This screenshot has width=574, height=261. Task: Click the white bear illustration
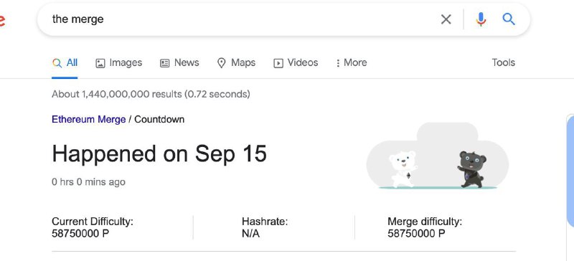(403, 169)
